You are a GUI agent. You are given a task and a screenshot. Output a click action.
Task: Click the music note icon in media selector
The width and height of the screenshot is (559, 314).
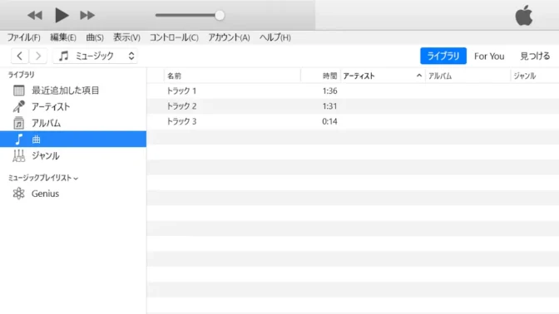[63, 56]
